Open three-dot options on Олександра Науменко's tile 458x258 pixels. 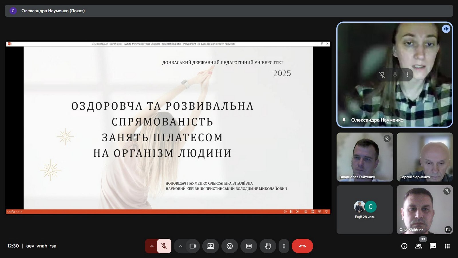click(x=407, y=75)
